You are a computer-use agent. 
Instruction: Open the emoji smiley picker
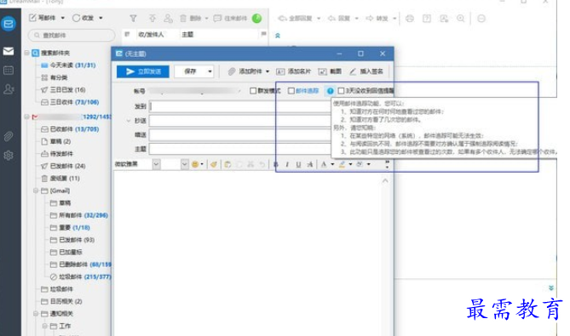tap(195, 164)
